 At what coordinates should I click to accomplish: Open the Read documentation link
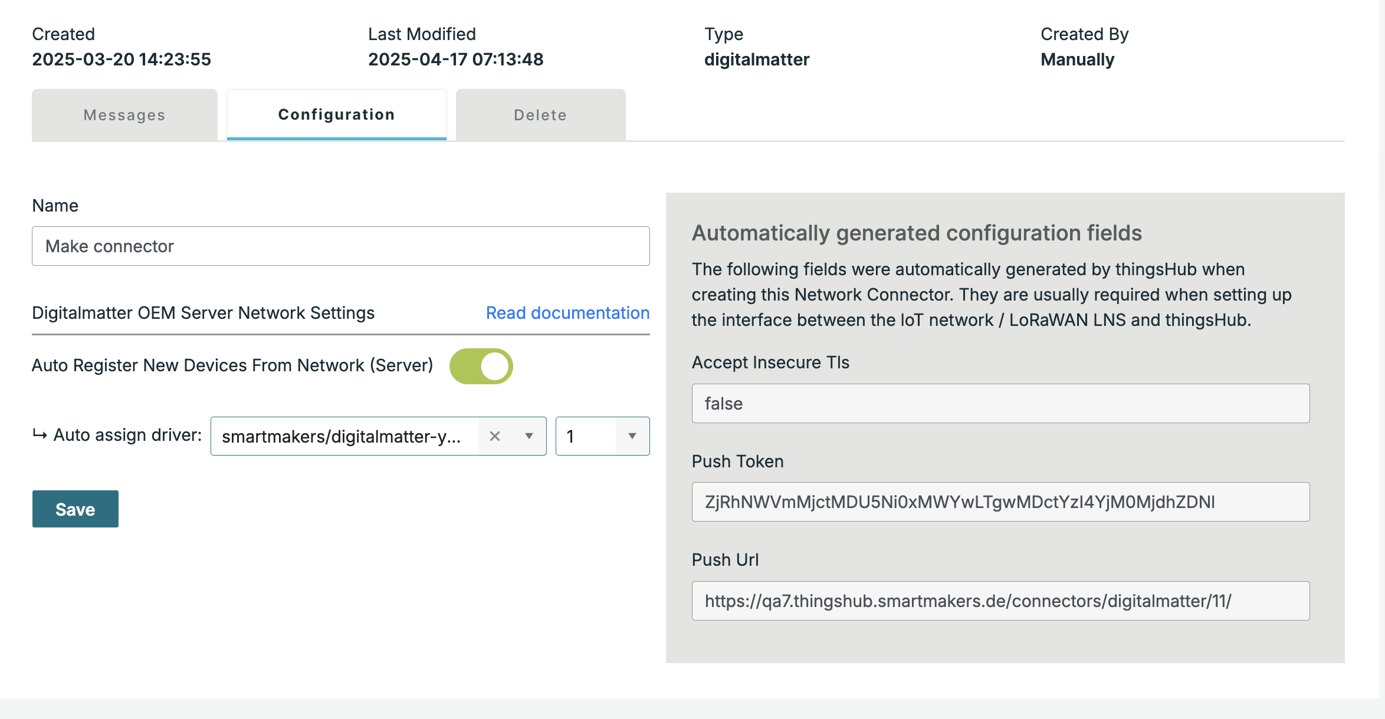click(x=567, y=313)
